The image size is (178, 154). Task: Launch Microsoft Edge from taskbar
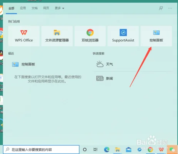pos(107,149)
